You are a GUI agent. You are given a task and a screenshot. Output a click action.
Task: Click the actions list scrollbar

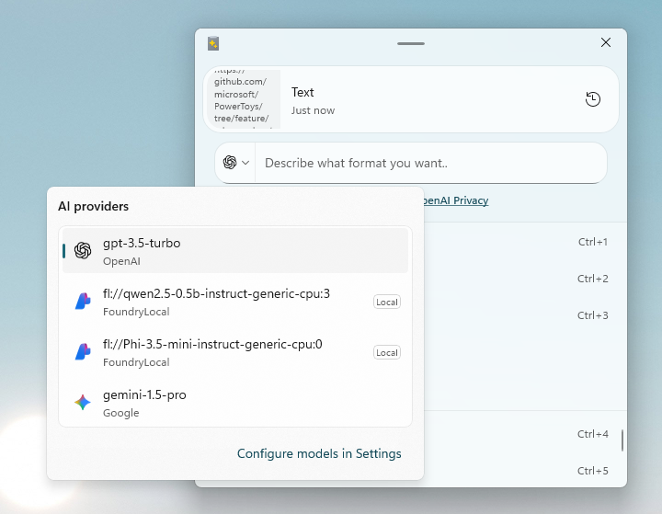coord(622,440)
